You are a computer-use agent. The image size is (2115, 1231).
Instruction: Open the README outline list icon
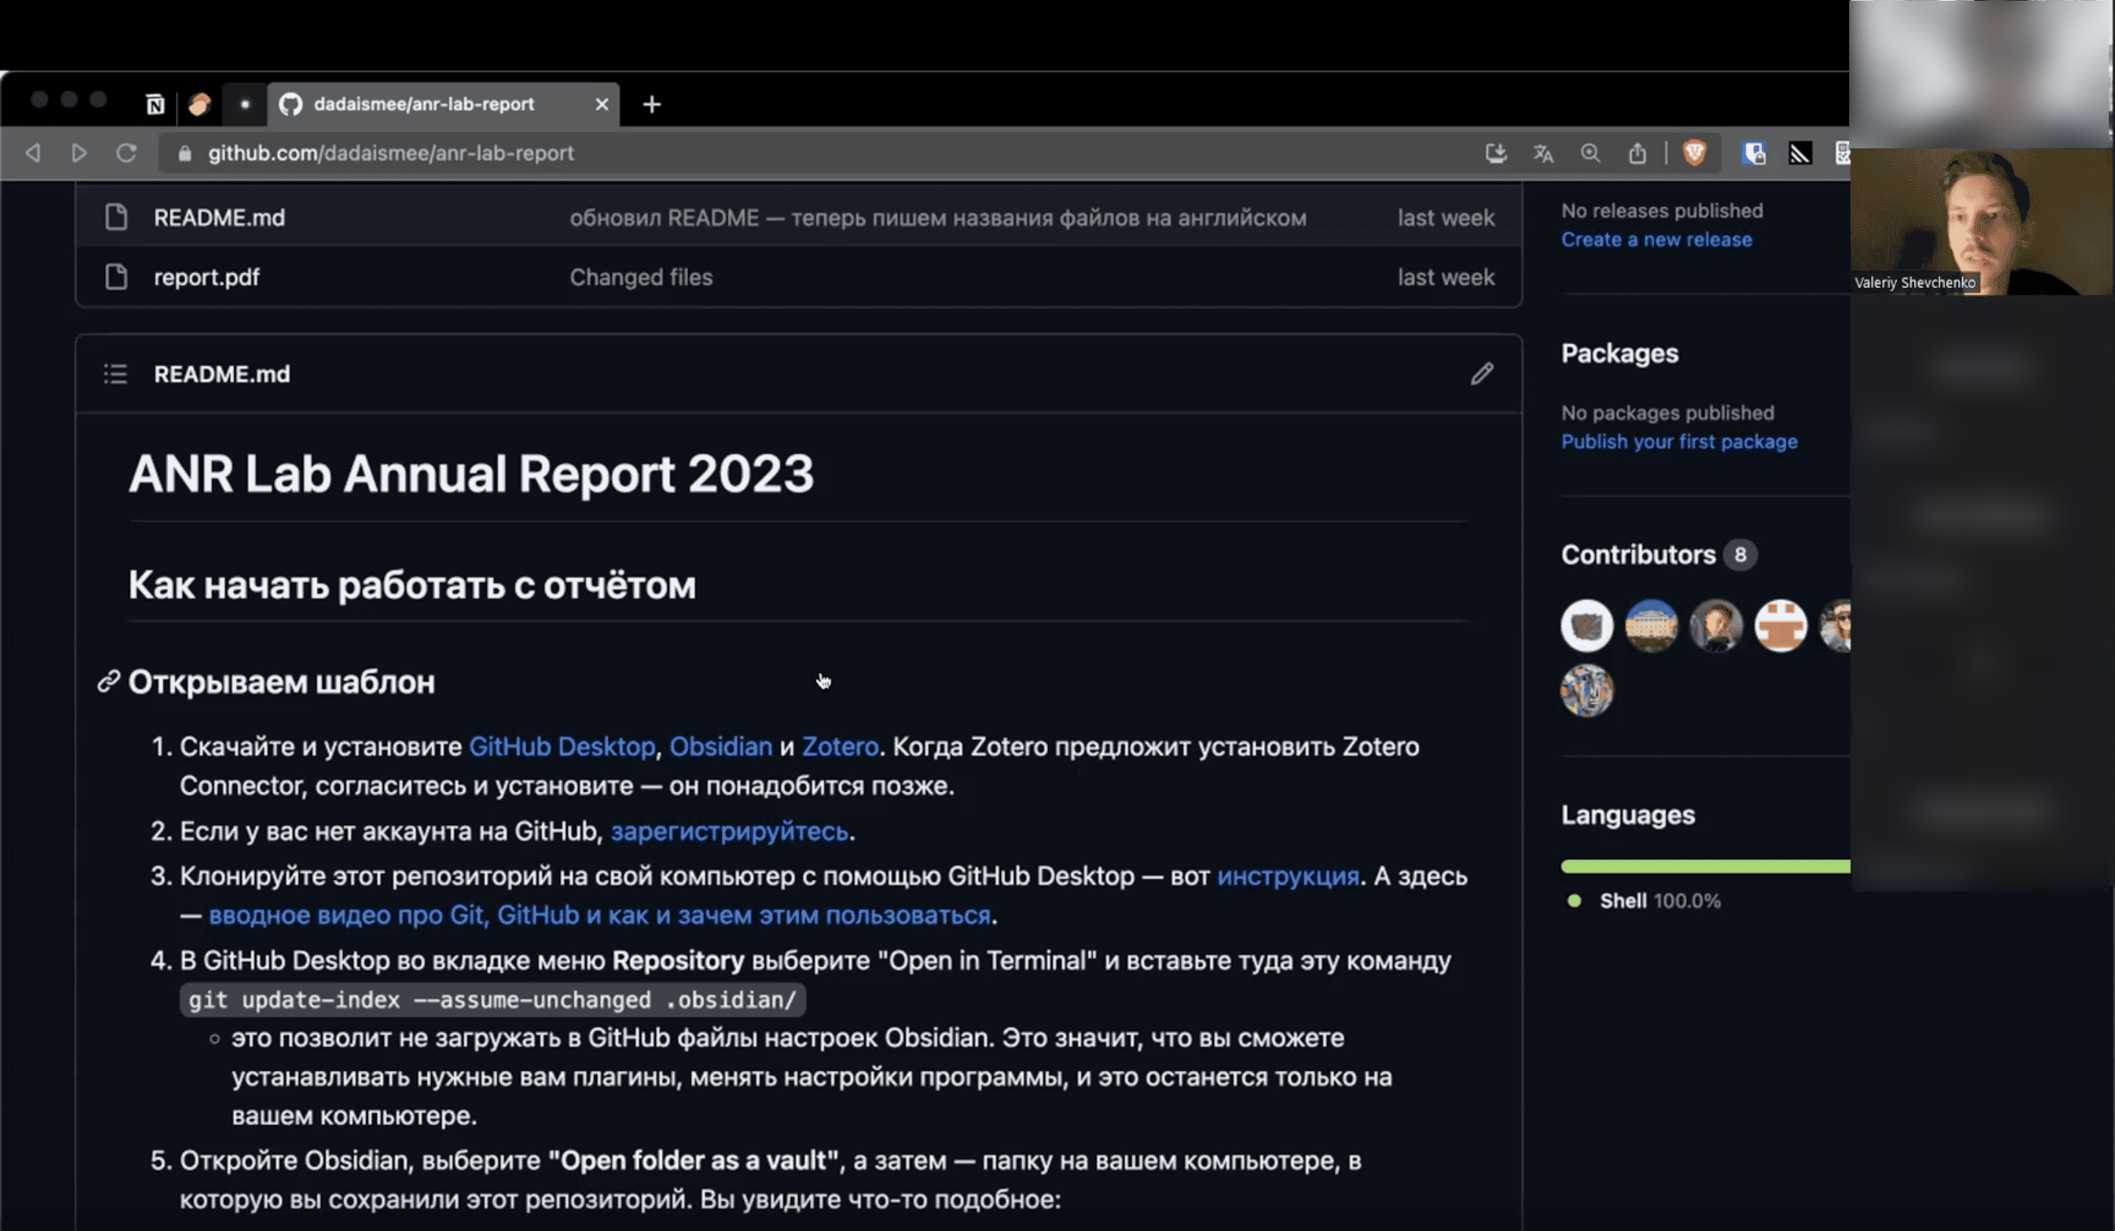(115, 374)
